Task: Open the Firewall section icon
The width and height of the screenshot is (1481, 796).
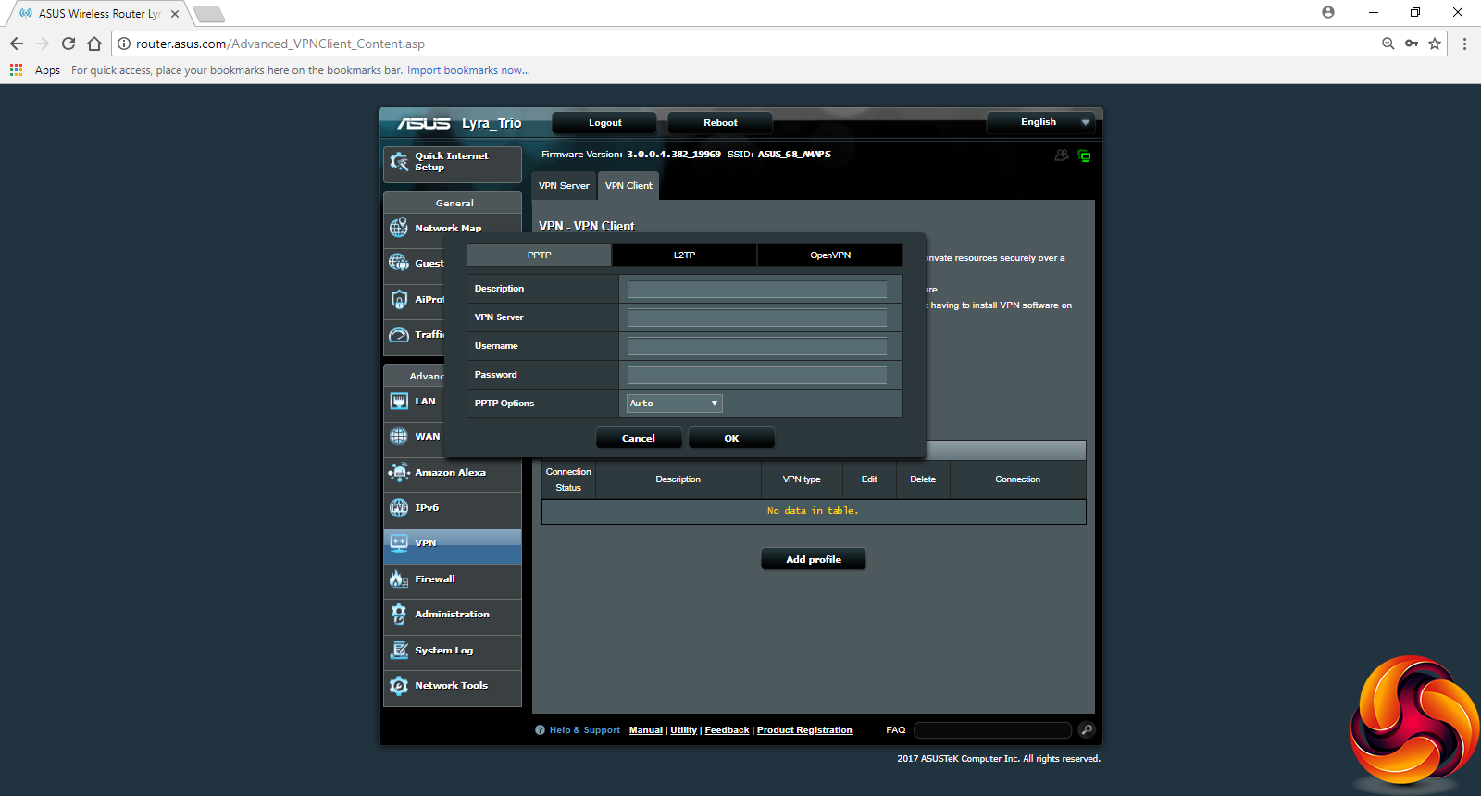Action: click(x=399, y=579)
